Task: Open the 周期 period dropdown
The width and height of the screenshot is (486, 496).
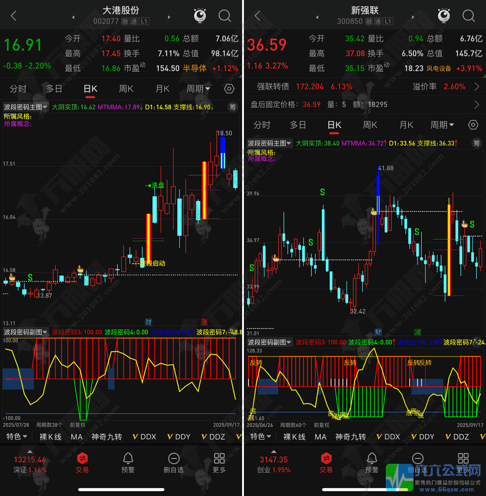Action: 198,89
